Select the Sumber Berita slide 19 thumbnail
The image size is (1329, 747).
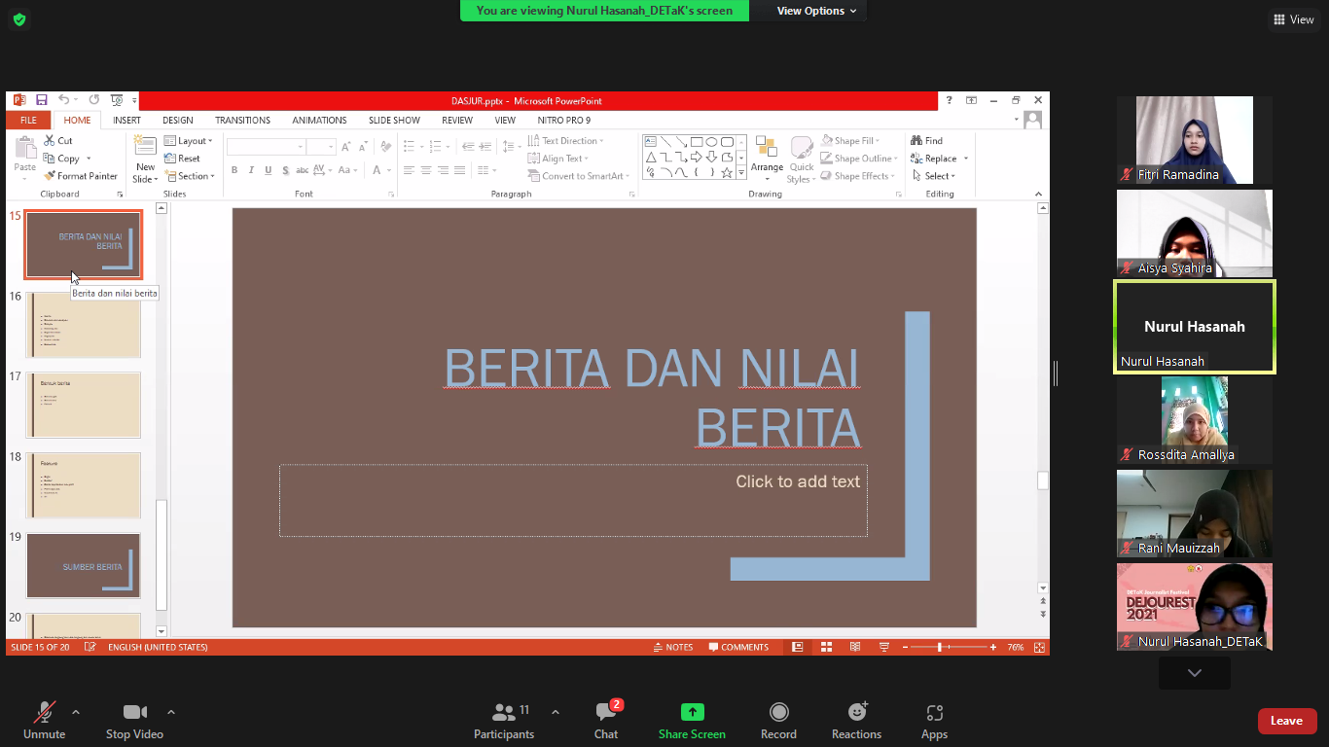(84, 566)
